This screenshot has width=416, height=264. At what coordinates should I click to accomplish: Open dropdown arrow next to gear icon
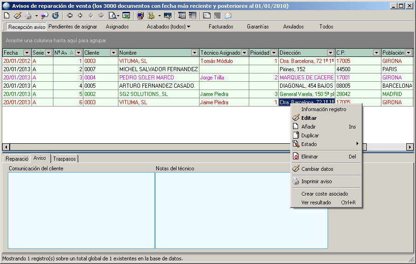[x=159, y=16]
